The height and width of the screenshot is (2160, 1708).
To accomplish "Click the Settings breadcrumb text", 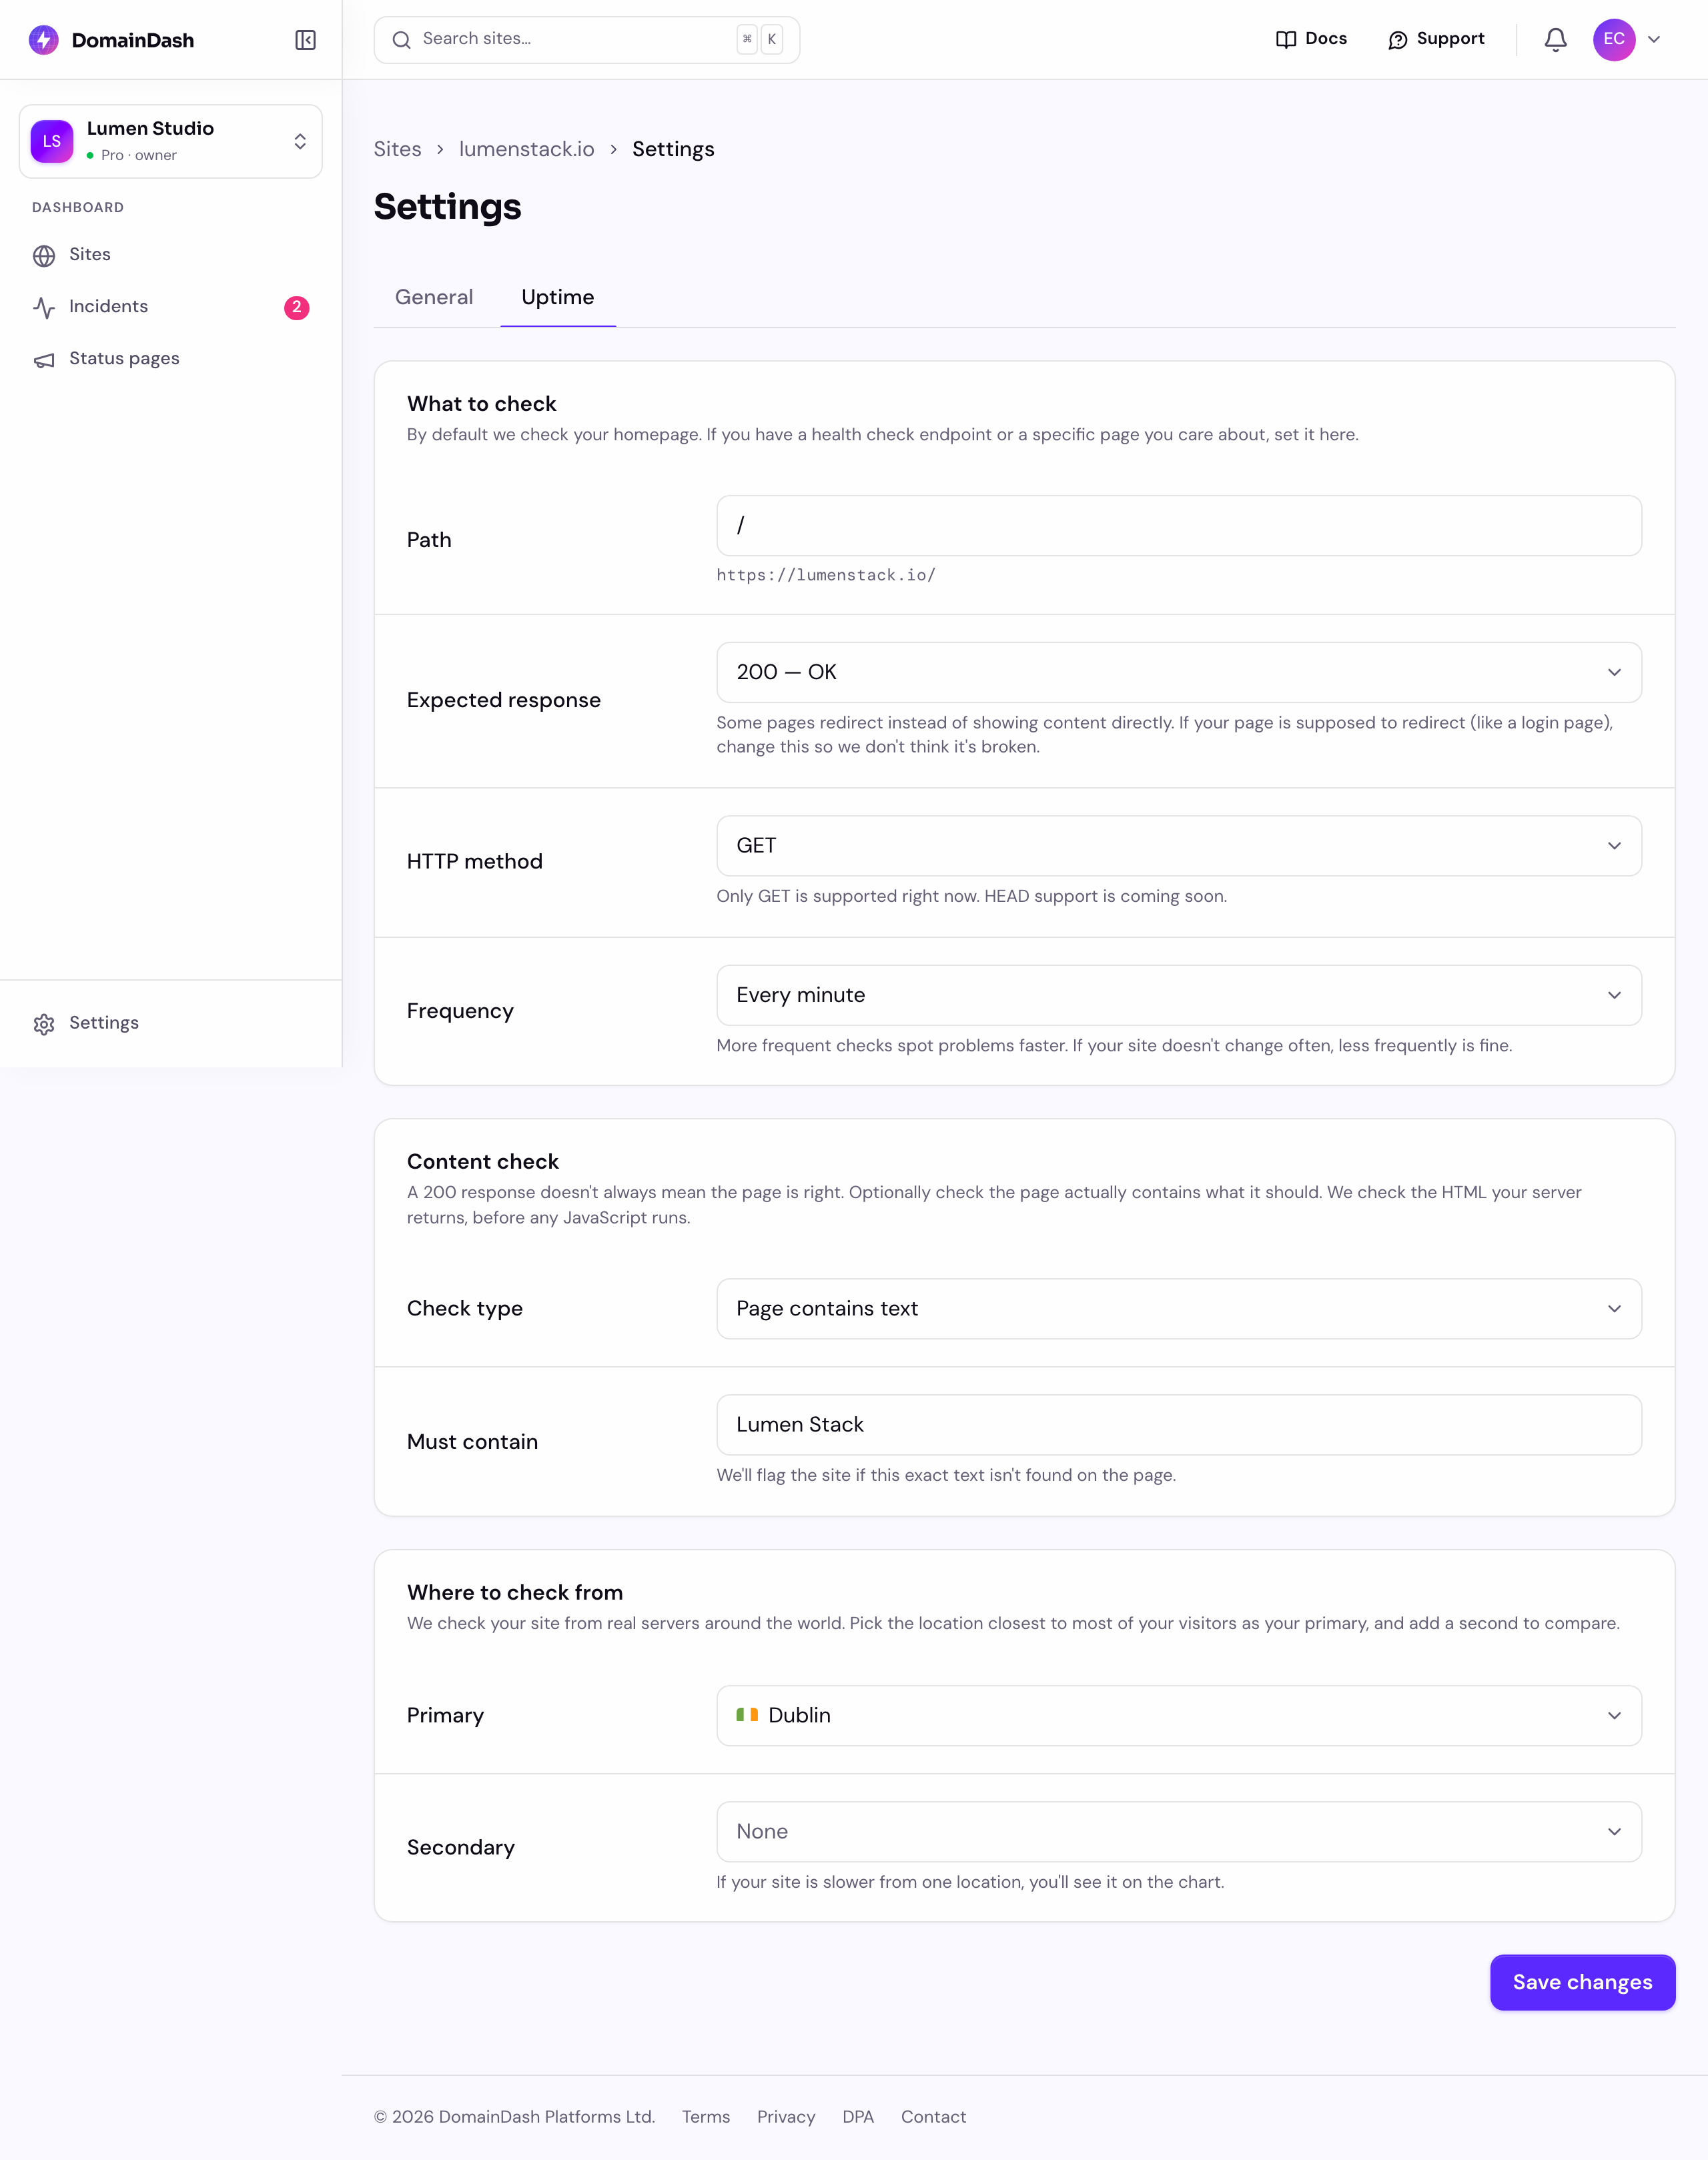I will click(673, 149).
